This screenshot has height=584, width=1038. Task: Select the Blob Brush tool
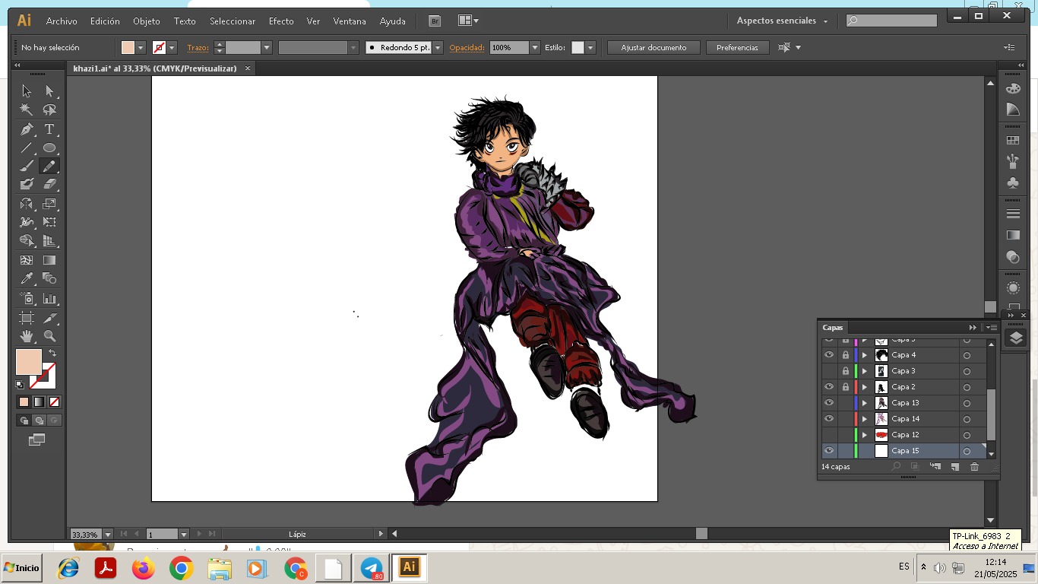(x=27, y=184)
